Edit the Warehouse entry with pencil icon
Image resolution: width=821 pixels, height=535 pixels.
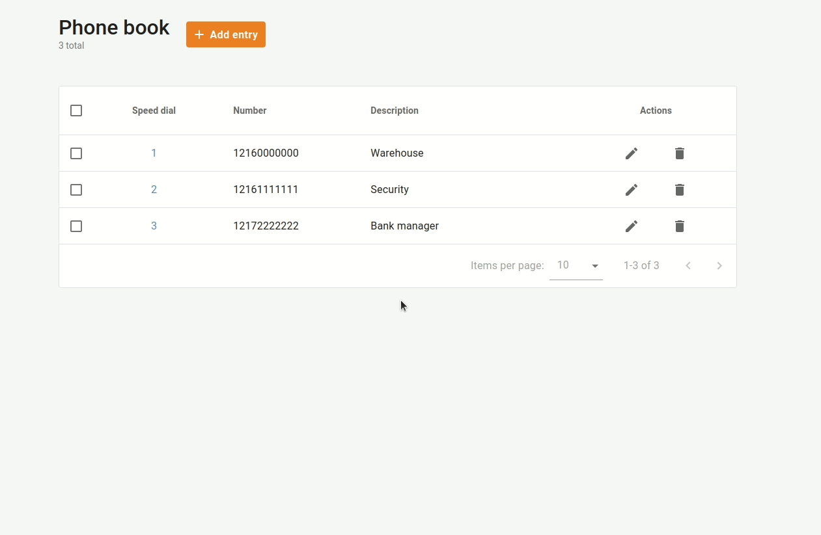point(631,153)
